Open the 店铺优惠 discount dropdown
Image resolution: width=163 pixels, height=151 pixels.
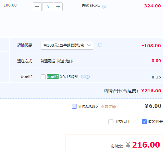click(x=67, y=45)
